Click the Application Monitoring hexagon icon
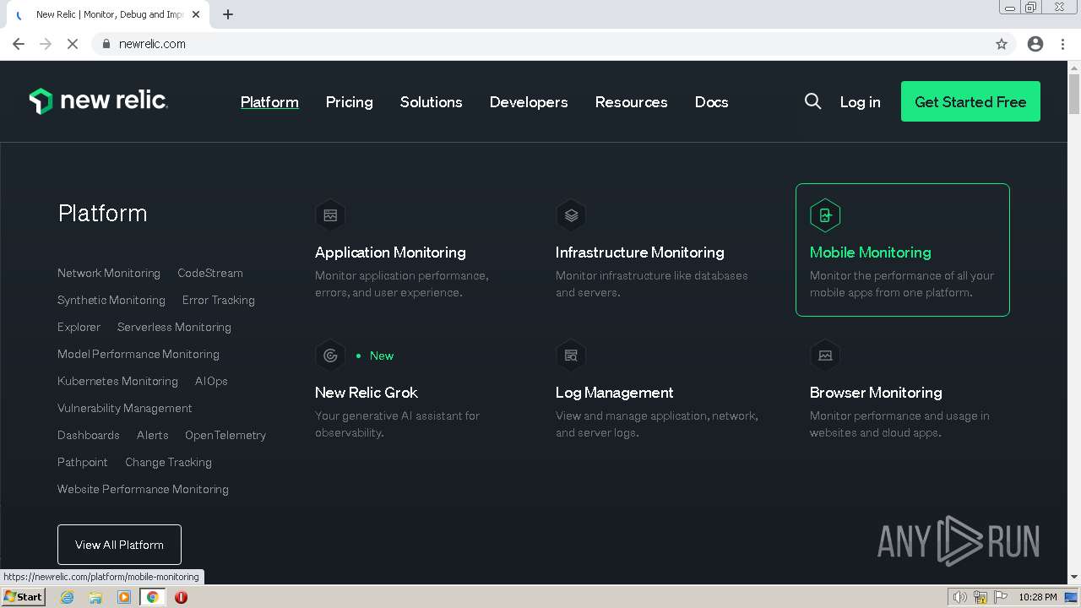Screen dimensions: 1081x608 [x=330, y=215]
